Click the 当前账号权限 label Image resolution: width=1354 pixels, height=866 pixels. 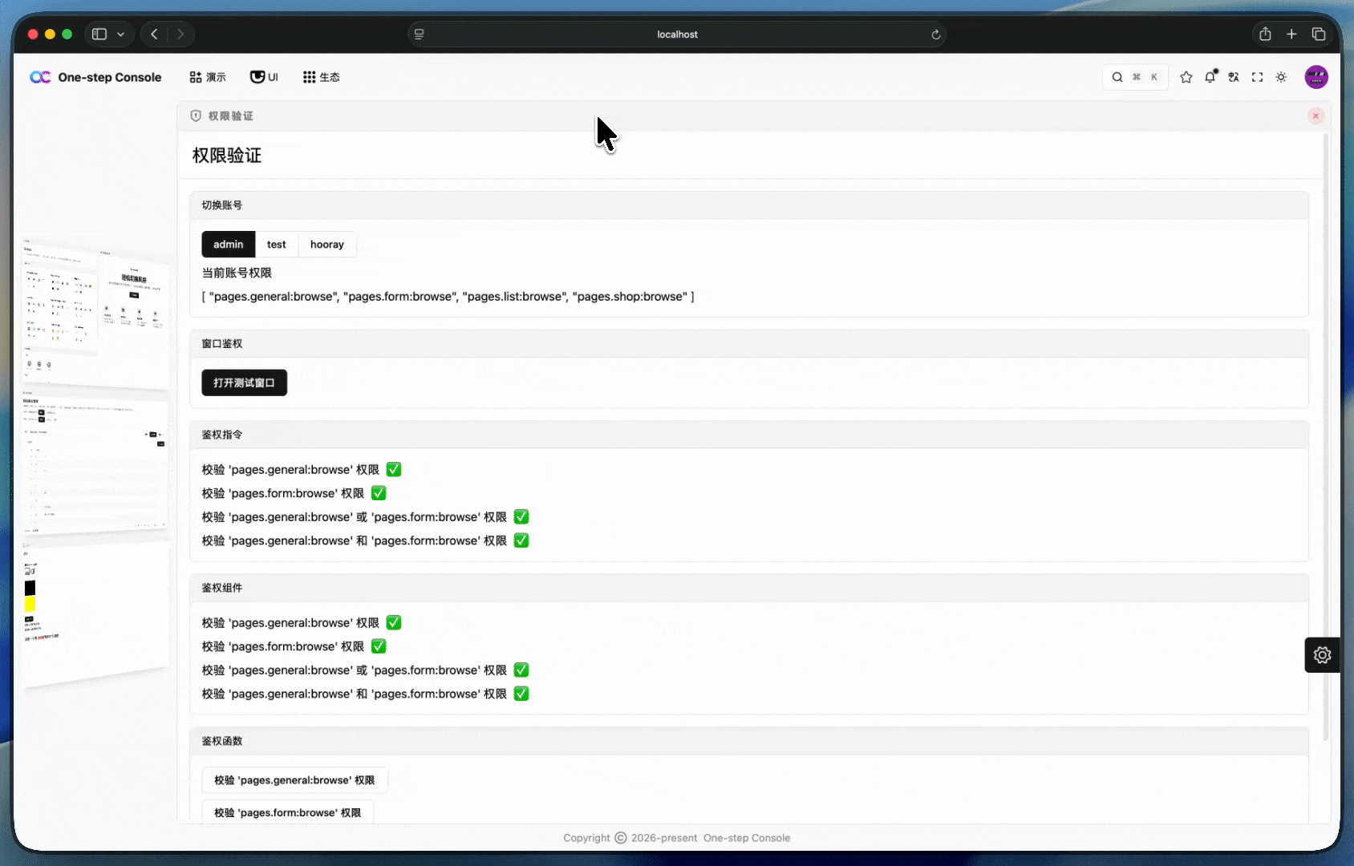[x=237, y=273]
